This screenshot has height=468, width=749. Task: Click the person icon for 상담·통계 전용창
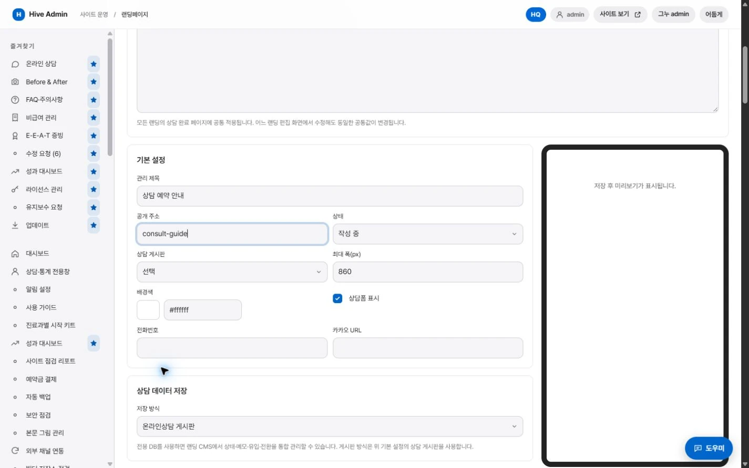[x=15, y=272]
